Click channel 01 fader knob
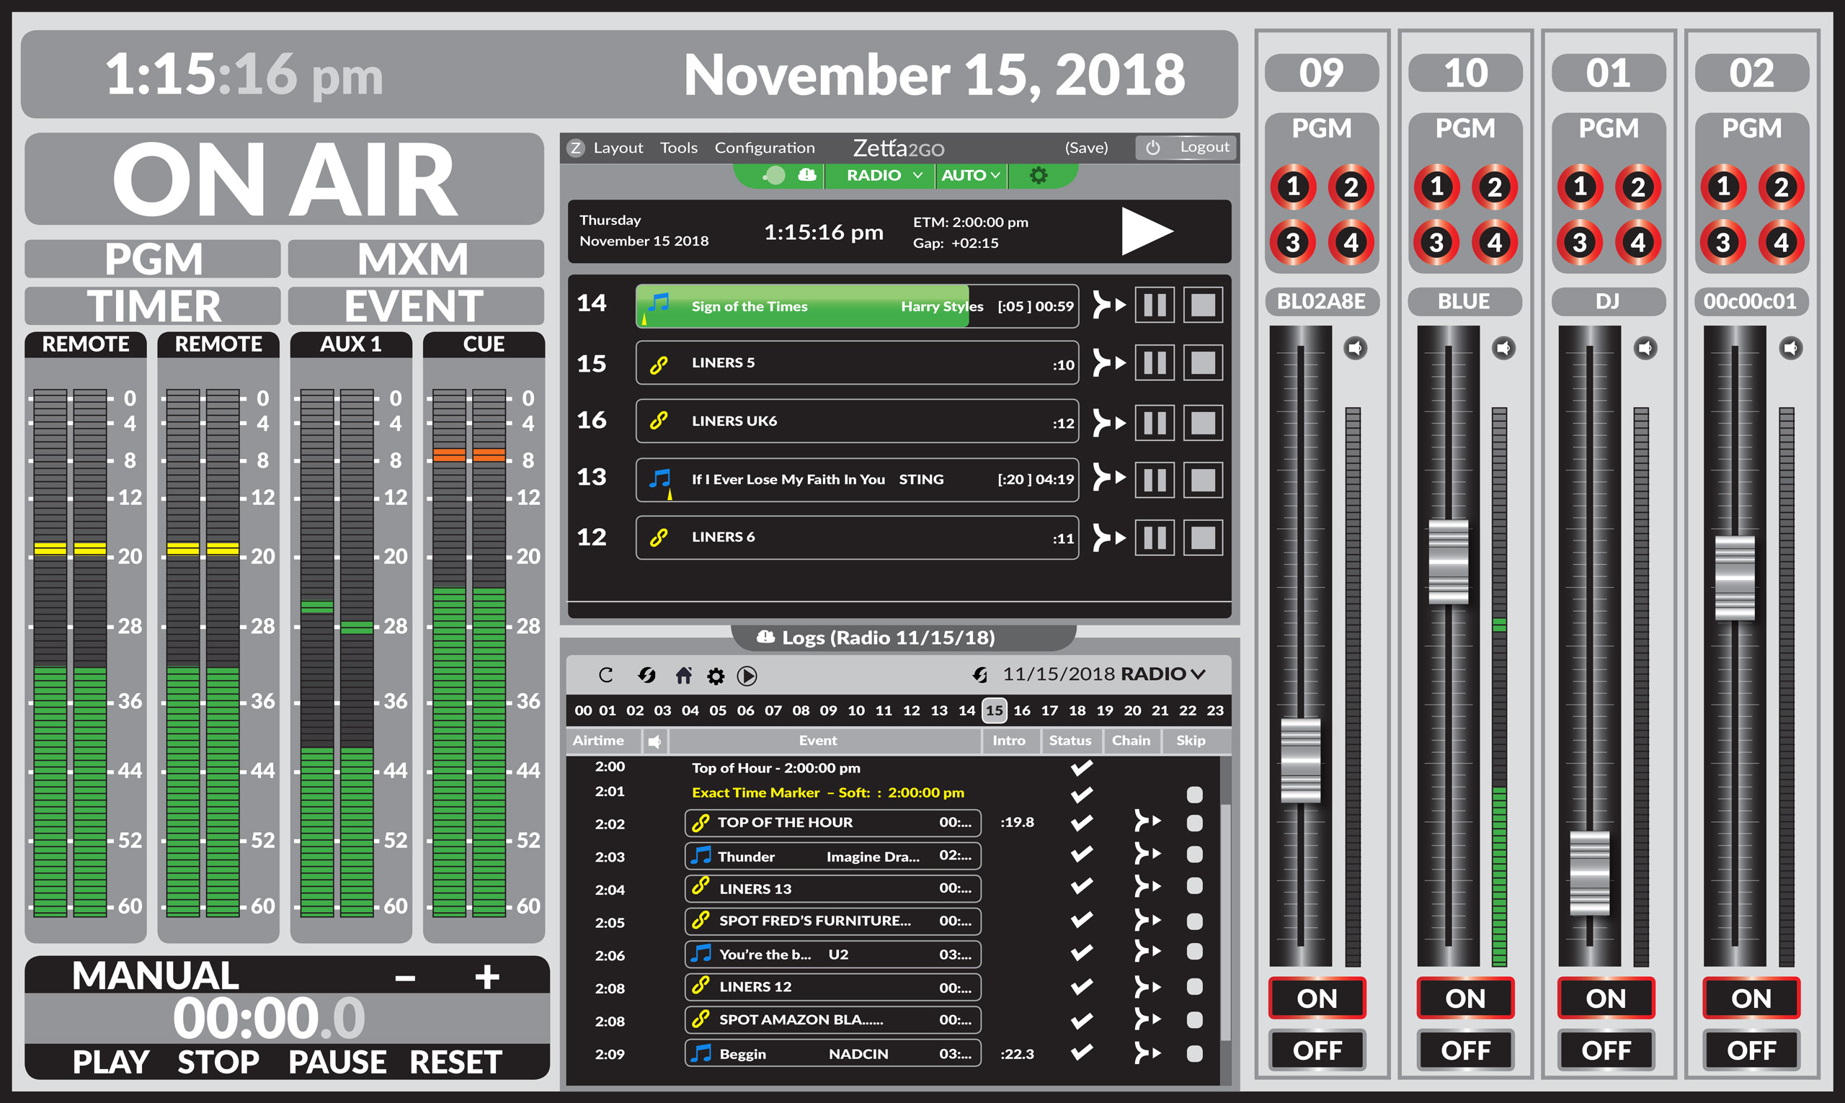Image resolution: width=1845 pixels, height=1103 pixels. coord(1589,872)
